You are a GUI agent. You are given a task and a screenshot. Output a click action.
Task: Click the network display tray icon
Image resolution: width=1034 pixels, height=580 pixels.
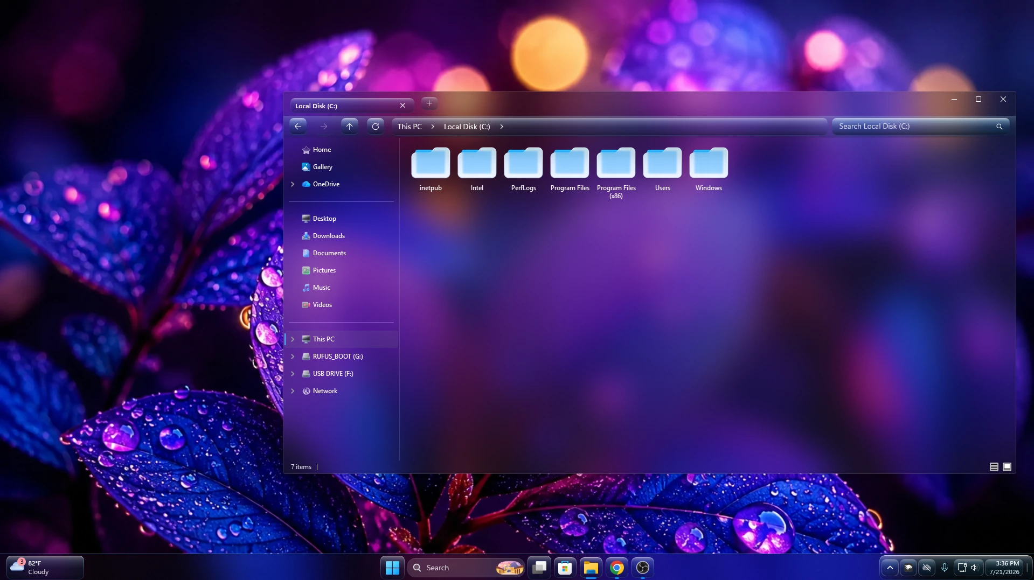pyautogui.click(x=962, y=568)
